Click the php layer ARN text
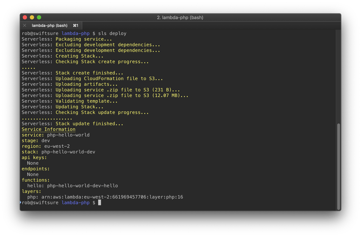The height and width of the screenshot is (237, 361). pos(112,197)
